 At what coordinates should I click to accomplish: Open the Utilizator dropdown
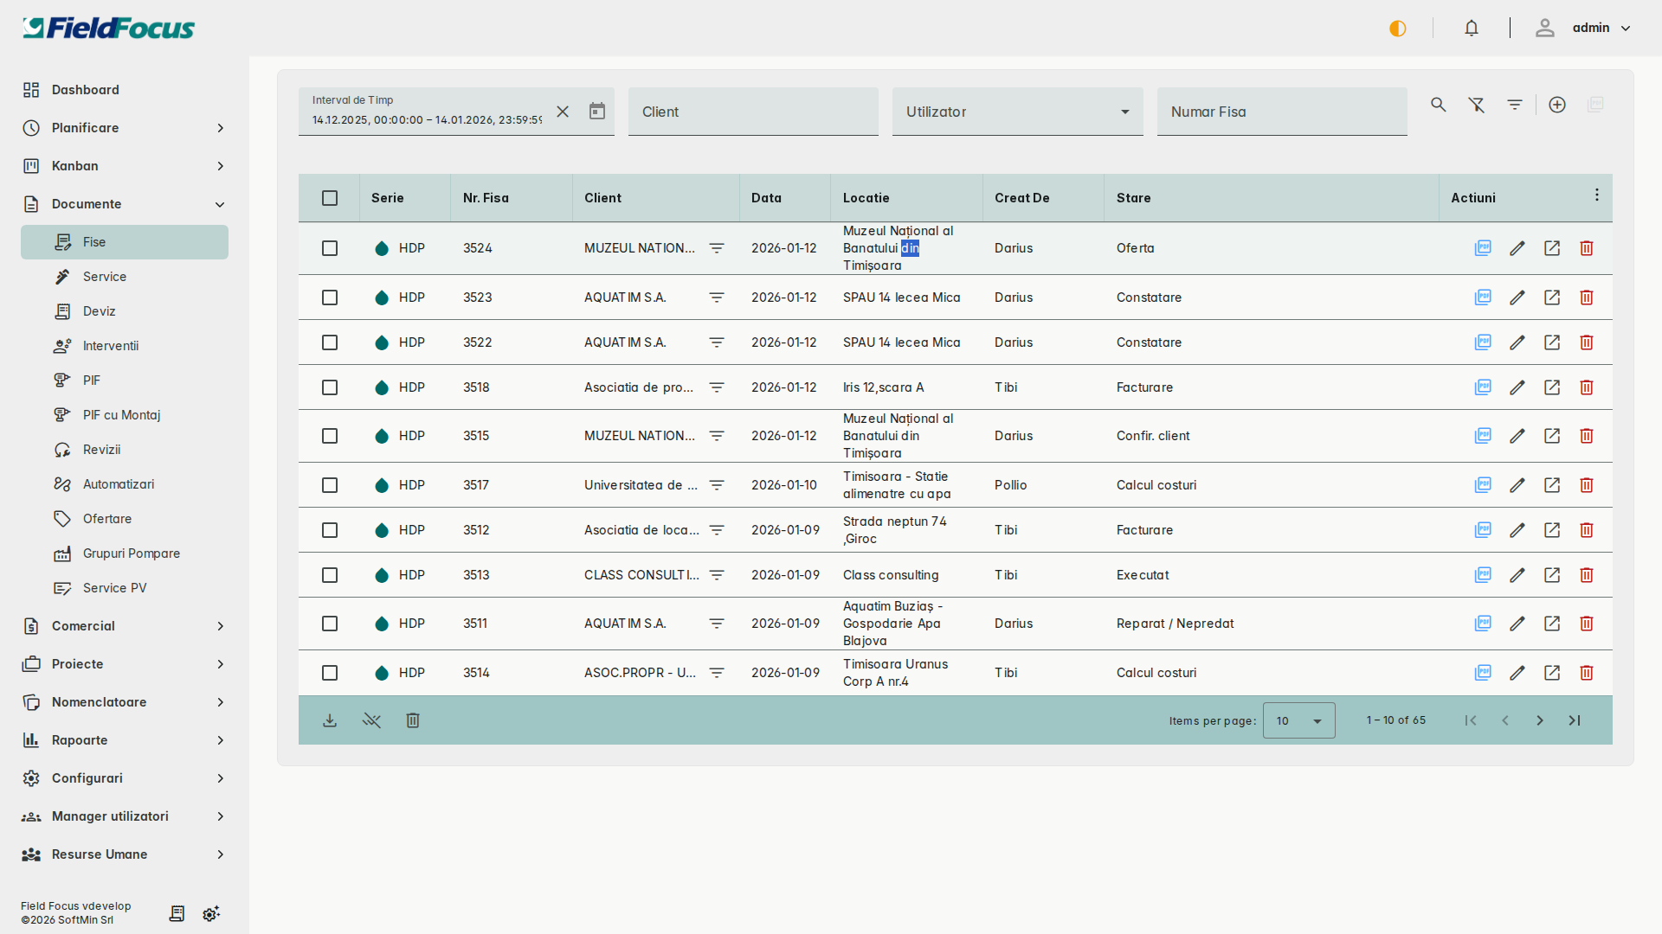(x=1017, y=112)
